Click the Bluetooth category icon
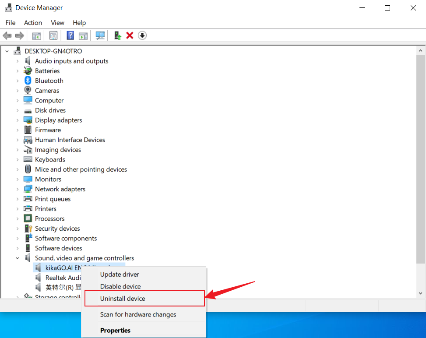 (28, 81)
